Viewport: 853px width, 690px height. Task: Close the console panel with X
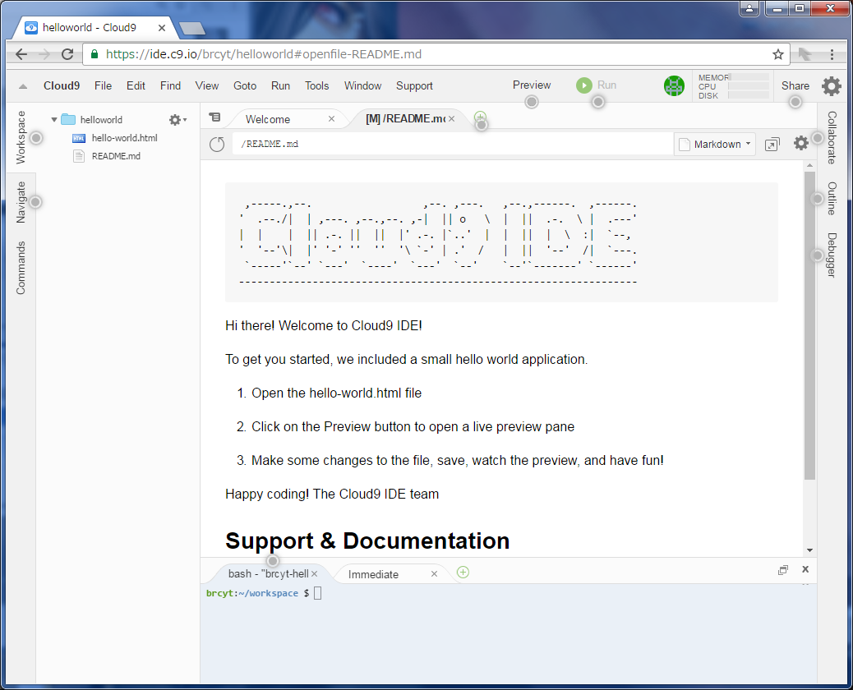point(805,569)
